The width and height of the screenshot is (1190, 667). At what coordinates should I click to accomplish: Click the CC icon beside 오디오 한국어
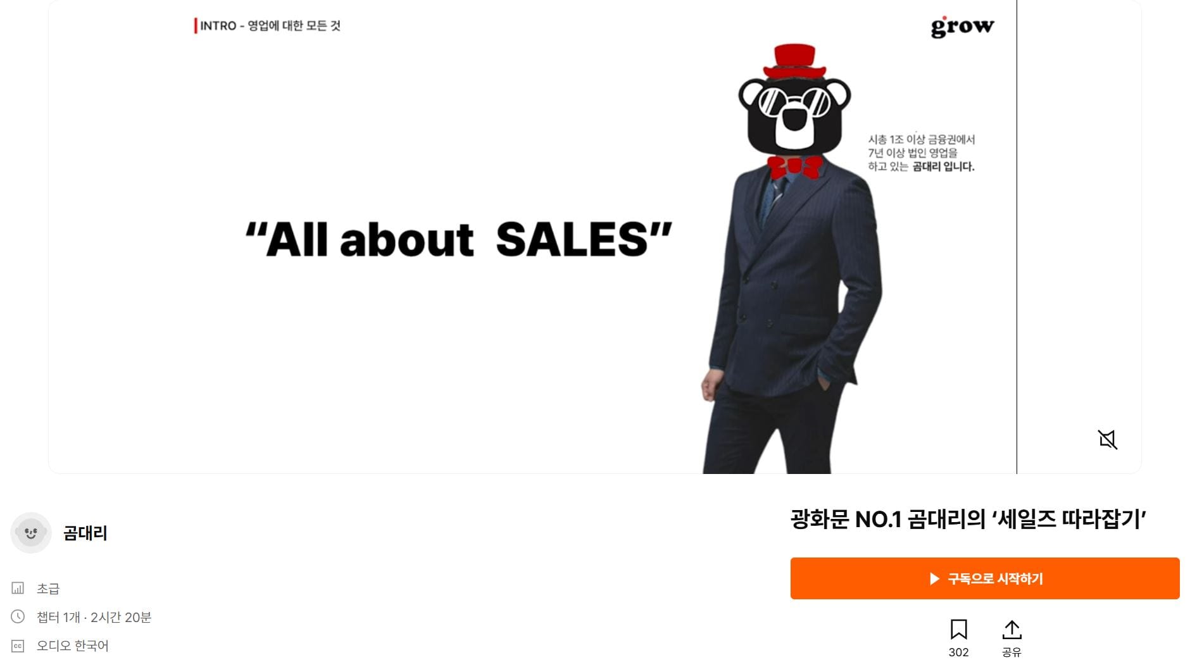click(x=18, y=646)
